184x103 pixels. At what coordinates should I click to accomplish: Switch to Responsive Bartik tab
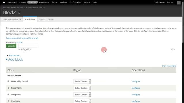[x=12, y=19]
